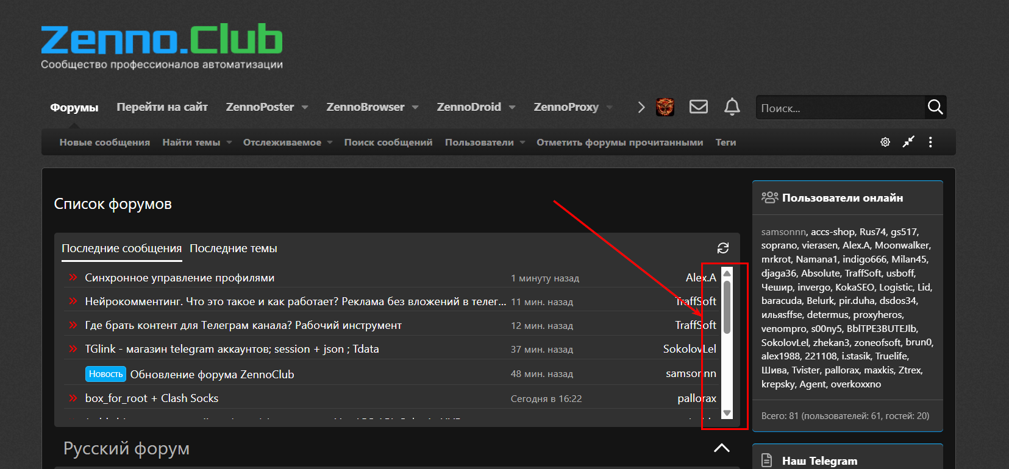Click the collapse-width arrows icon

[x=908, y=142]
